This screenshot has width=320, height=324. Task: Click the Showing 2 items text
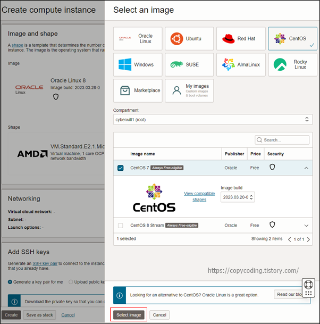pos(267,239)
